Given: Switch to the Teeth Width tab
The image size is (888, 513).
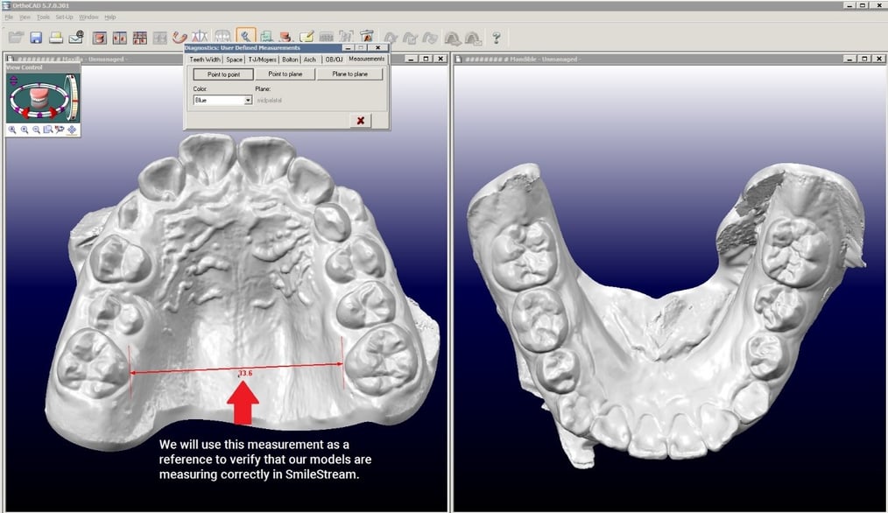Looking at the screenshot, I should tap(205, 59).
